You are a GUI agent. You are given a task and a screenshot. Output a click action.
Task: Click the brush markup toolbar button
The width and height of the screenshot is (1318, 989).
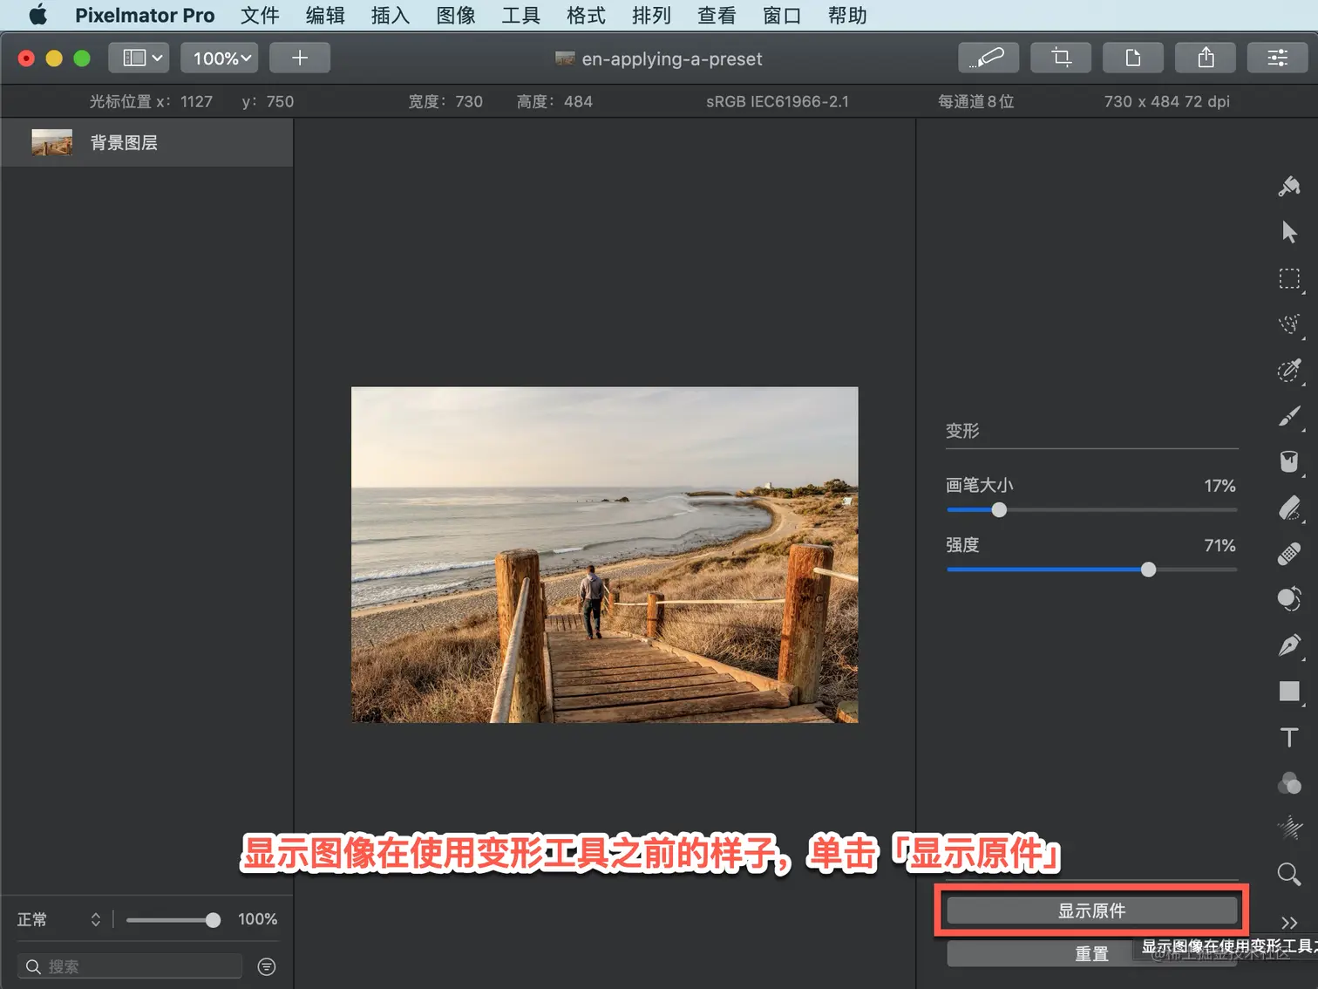point(988,58)
